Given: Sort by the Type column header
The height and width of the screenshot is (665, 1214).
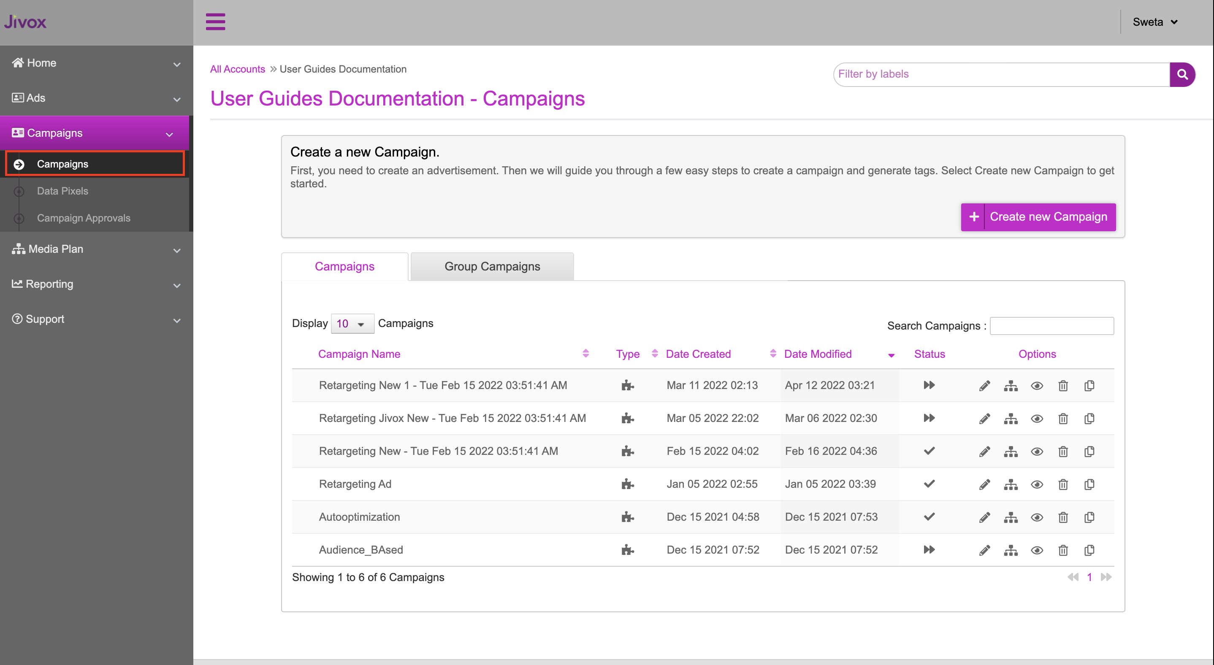Looking at the screenshot, I should coord(627,354).
